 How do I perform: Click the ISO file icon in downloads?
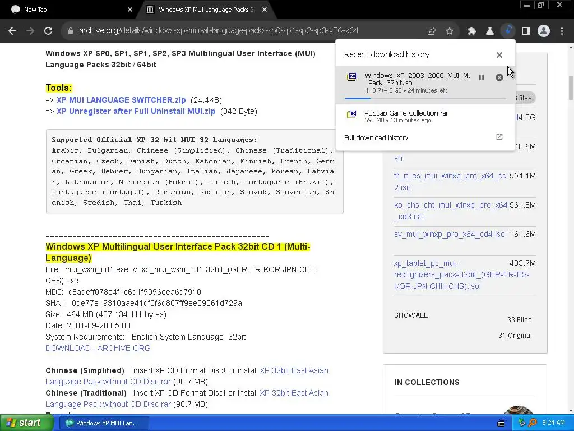pos(351,76)
